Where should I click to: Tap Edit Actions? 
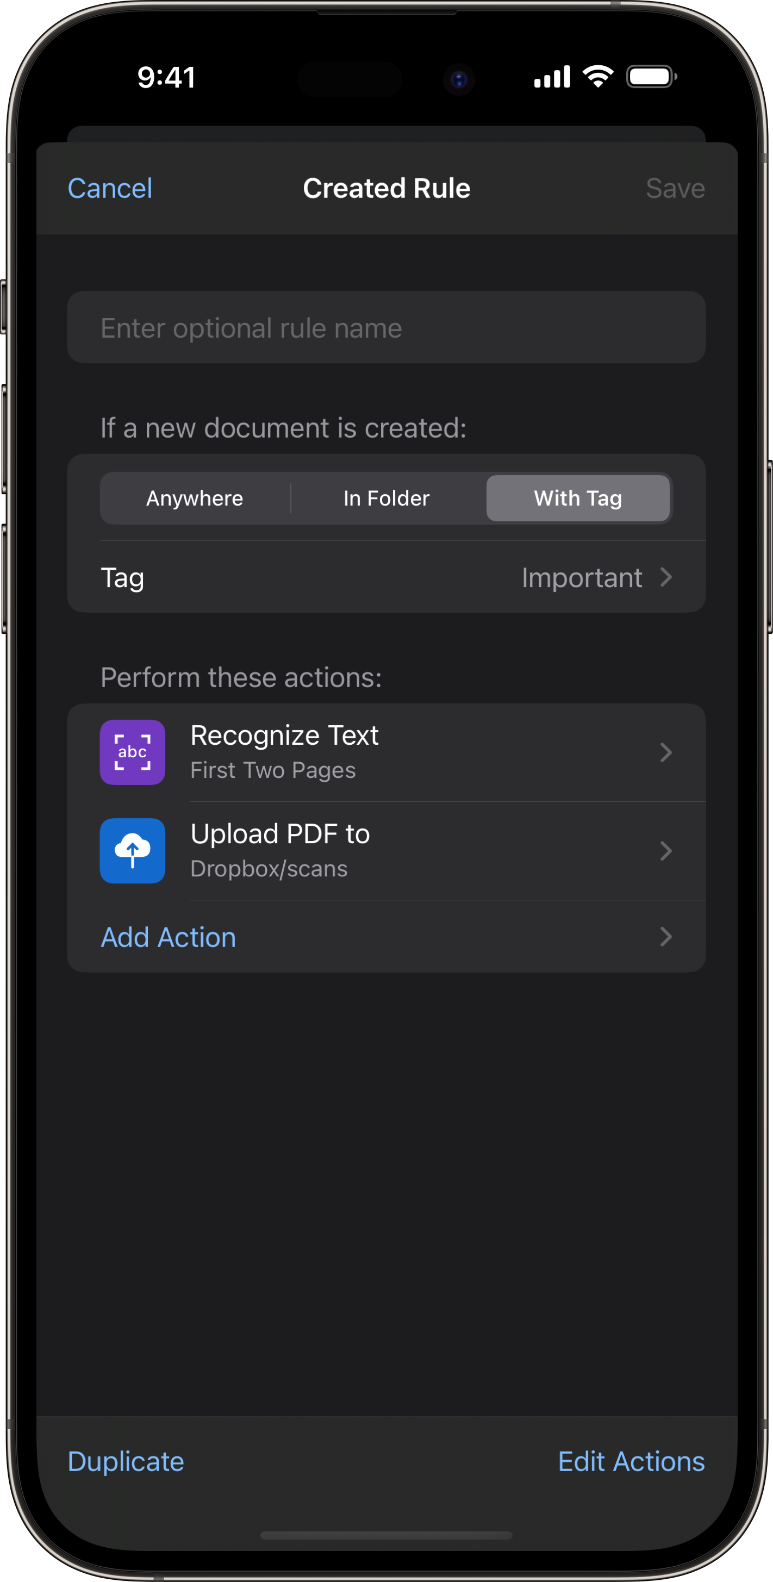click(631, 1461)
